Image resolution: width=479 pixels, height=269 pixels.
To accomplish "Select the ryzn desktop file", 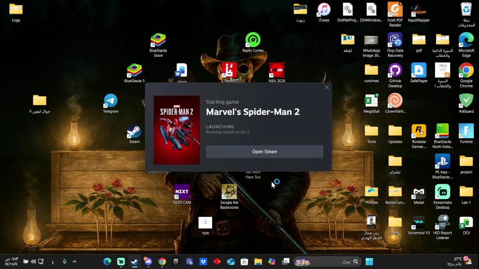I will tap(205, 225).
